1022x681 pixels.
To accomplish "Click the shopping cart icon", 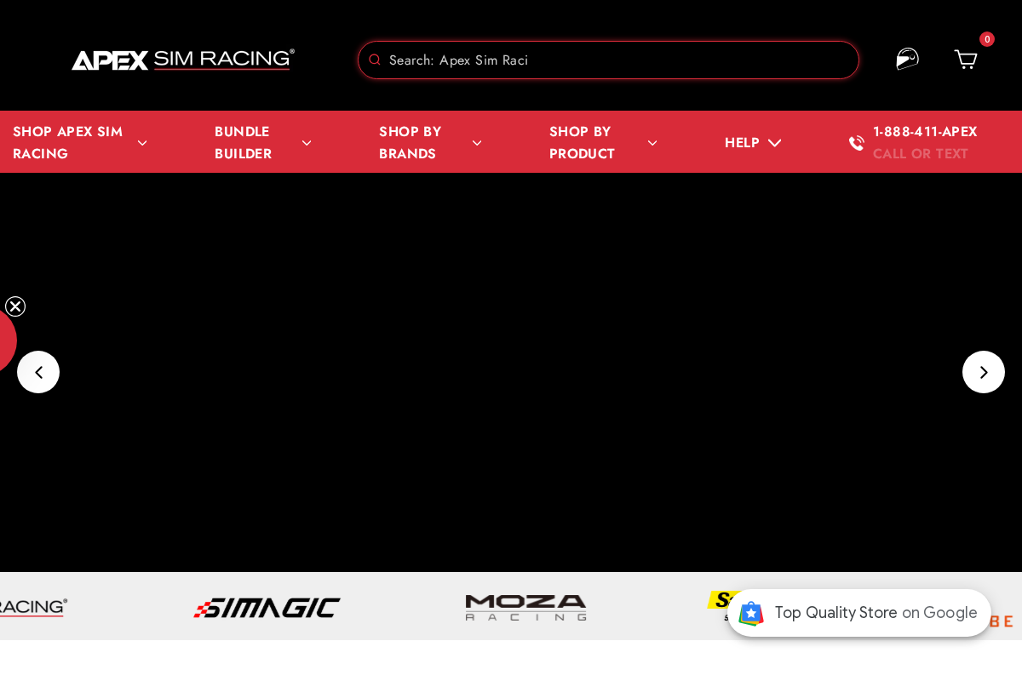I will pyautogui.click(x=965, y=60).
